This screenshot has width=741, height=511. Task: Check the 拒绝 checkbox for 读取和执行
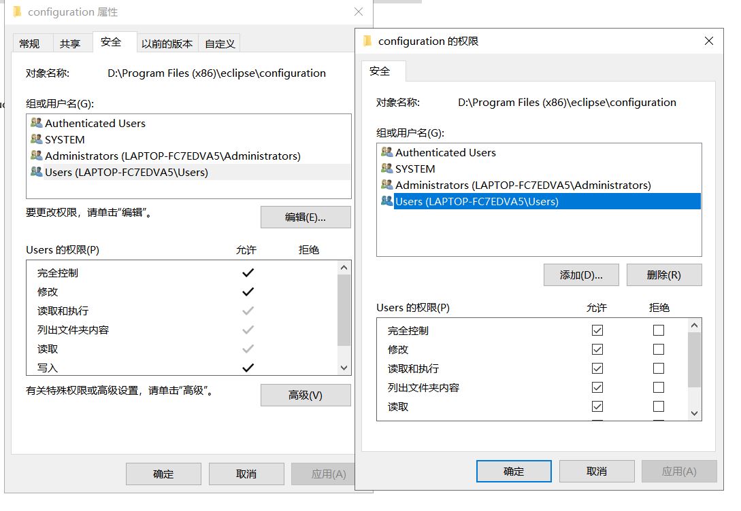coord(658,368)
